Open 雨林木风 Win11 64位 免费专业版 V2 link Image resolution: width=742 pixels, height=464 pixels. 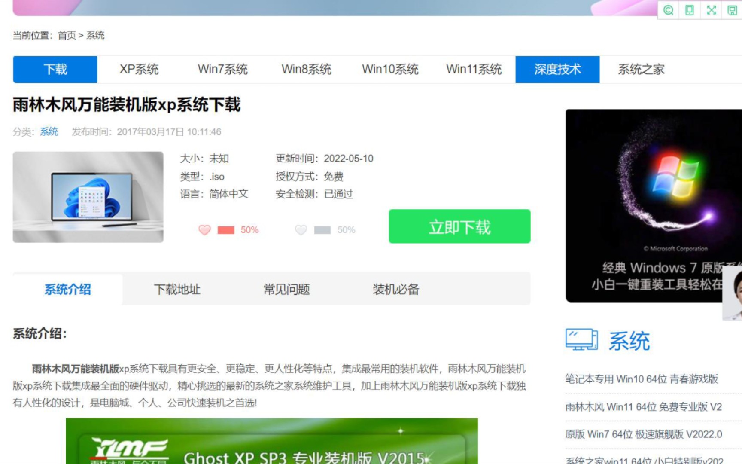point(643,407)
